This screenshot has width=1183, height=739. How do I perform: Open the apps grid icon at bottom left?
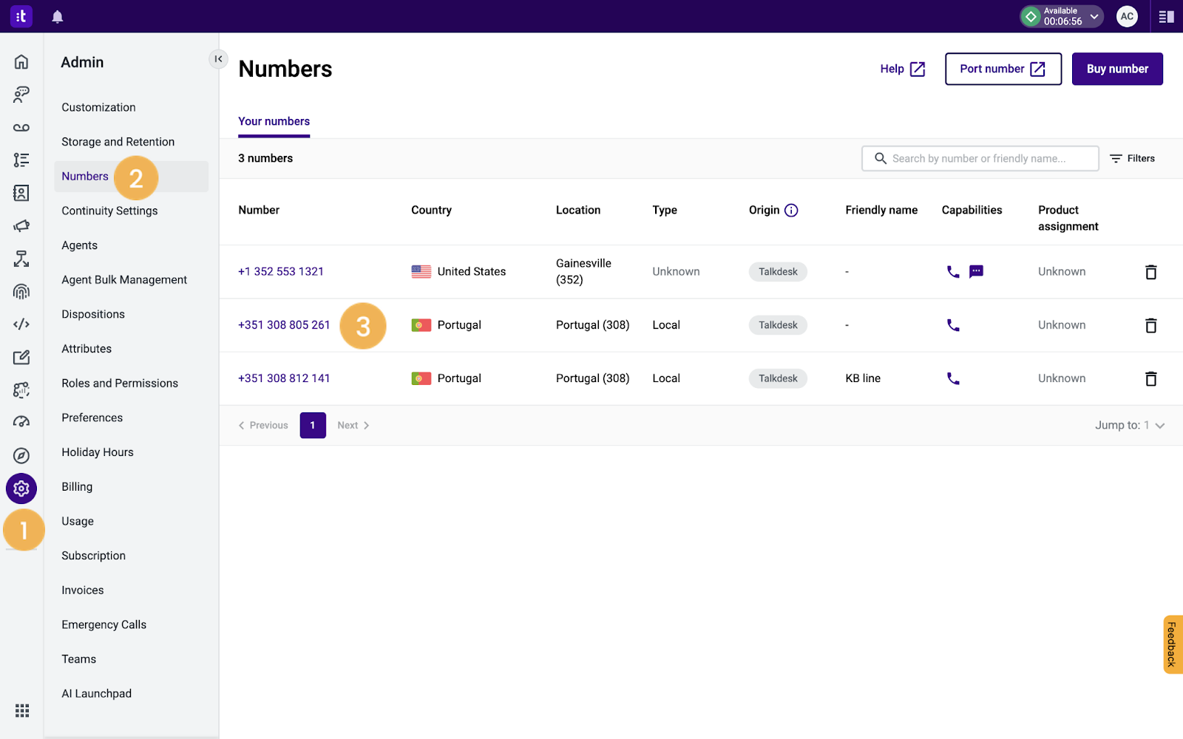tap(21, 710)
